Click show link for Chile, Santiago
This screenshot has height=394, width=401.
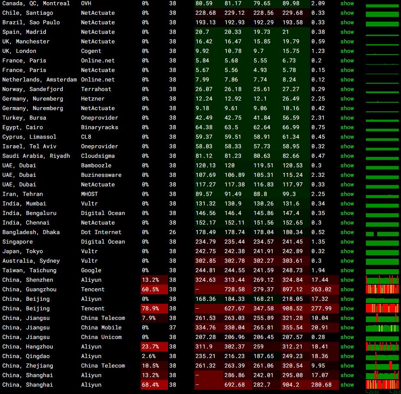(x=347, y=13)
